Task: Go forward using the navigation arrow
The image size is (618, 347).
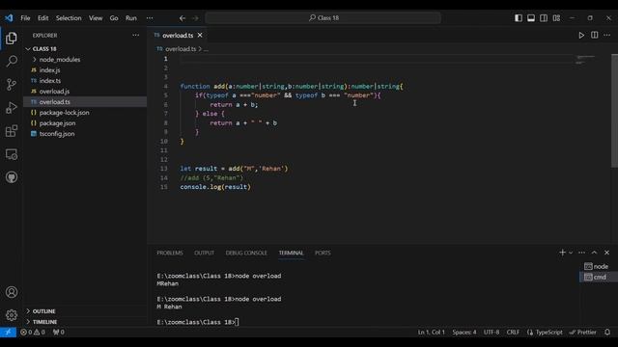Action: (x=195, y=18)
